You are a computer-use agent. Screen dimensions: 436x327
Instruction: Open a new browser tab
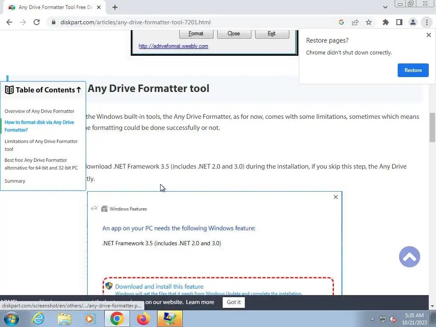pos(115,8)
